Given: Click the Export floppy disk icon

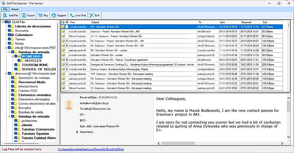Looking at the screenshot, I should click(24, 15).
